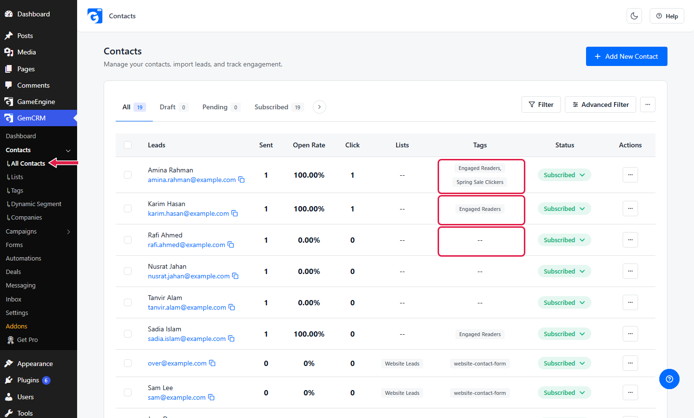The image size is (694, 418).
Task: Tick the checkbox for Amina Rahman
Action: (128, 175)
